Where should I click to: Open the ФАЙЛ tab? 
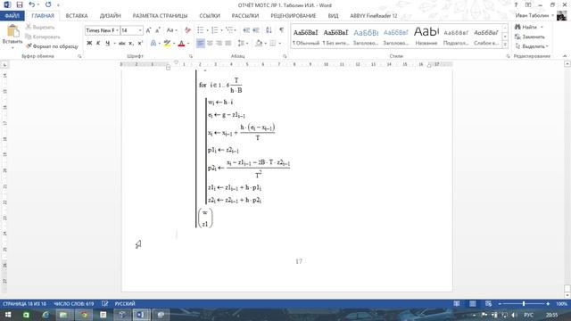[x=12, y=16]
